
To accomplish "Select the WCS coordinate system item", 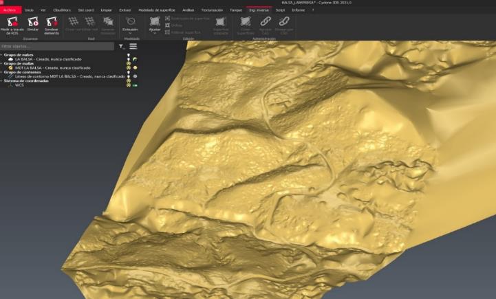I will [x=19, y=86].
